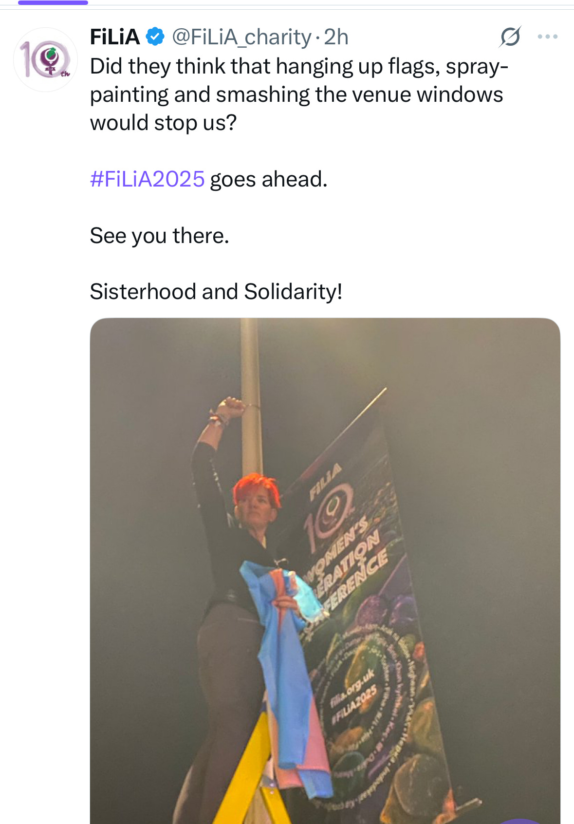Click the 'Sisterhood and Solidarity!' line
The width and height of the screenshot is (574, 824).
[x=216, y=292]
